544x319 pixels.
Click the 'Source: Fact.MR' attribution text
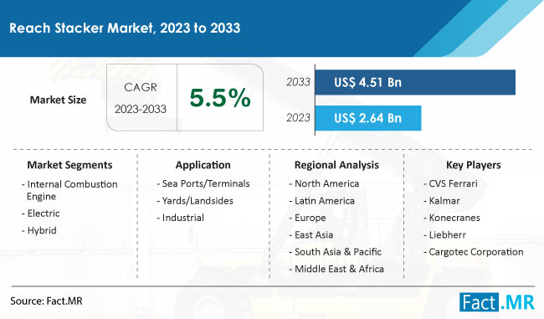coord(46,301)
